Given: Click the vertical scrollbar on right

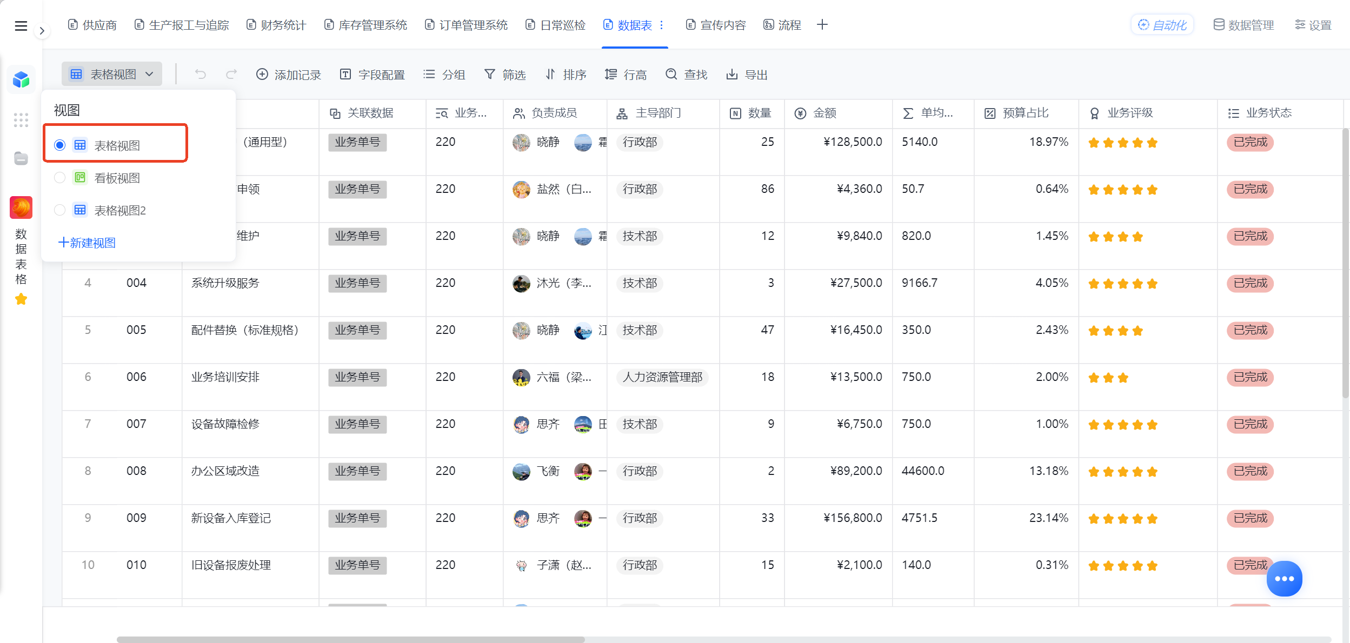Looking at the screenshot, I should pyautogui.click(x=1346, y=263).
